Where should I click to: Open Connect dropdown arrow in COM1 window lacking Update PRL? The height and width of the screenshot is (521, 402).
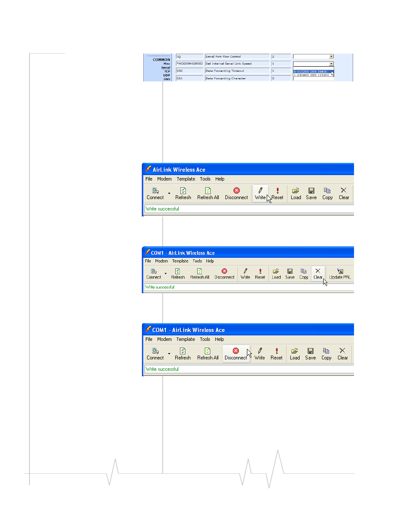pyautogui.click(x=169, y=354)
